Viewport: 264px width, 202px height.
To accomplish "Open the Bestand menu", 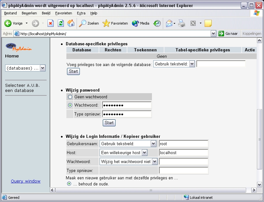I will click(11, 13).
